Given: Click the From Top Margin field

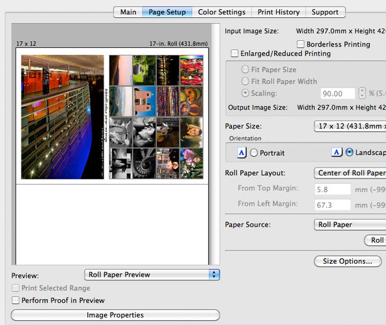Looking at the screenshot, I should 332,190.
